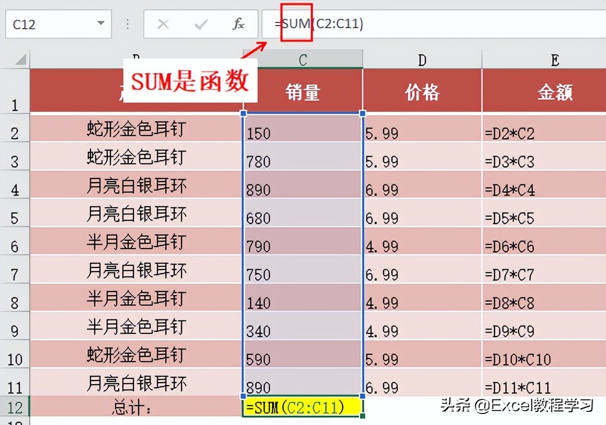This screenshot has height=425, width=606.
Task: Click inside the formula bar text field
Action: tap(433, 24)
